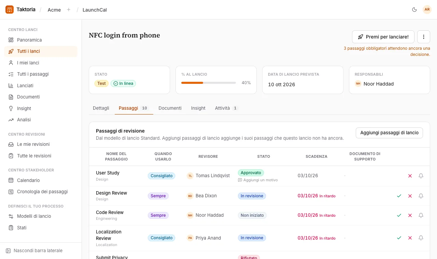Open Panoramica in the sidebar
Screen dimensions: 437x259
41,40
